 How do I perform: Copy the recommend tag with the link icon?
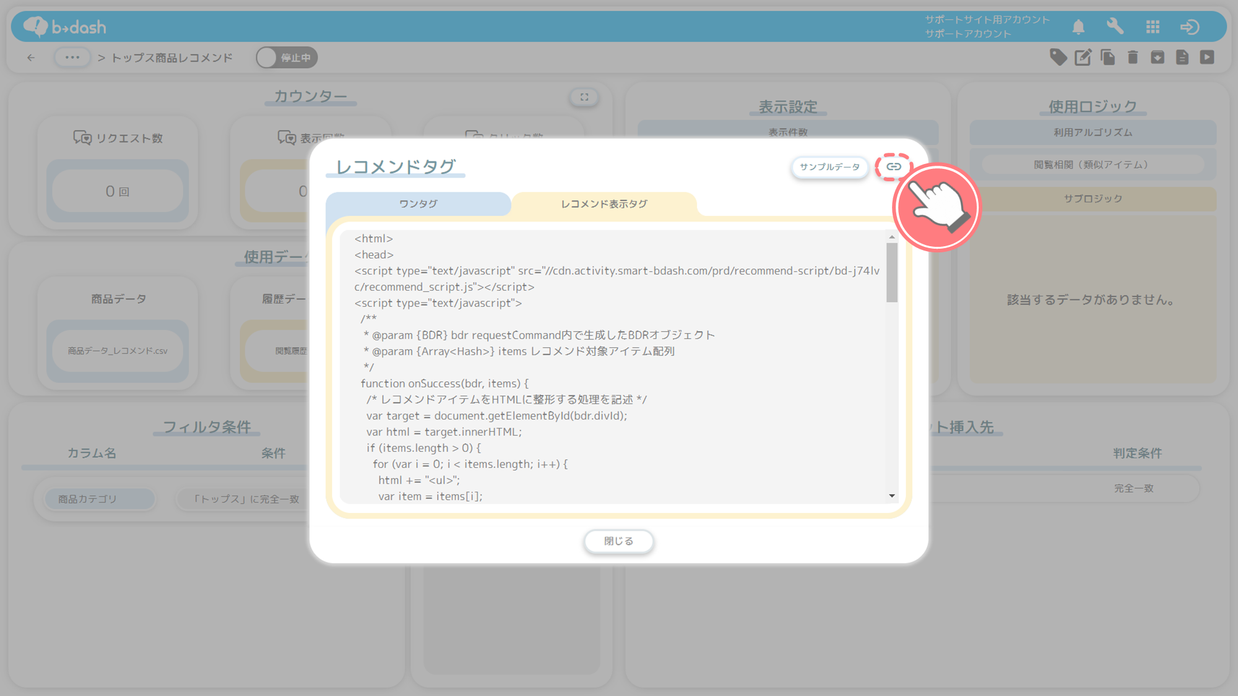(893, 166)
